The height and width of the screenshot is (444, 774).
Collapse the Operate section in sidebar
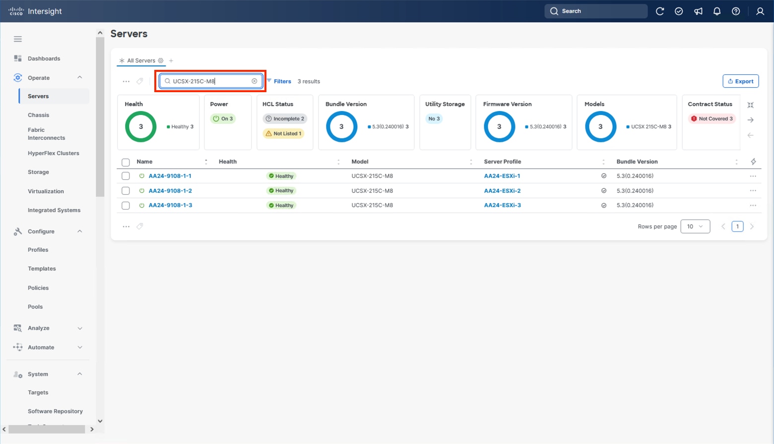[x=79, y=78]
